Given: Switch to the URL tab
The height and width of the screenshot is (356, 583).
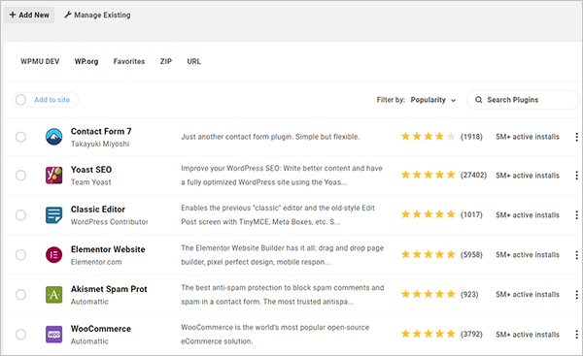Looking at the screenshot, I should click(193, 61).
